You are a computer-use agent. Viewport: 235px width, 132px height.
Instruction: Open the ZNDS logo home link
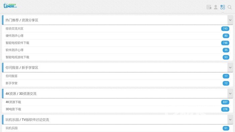(10, 6)
